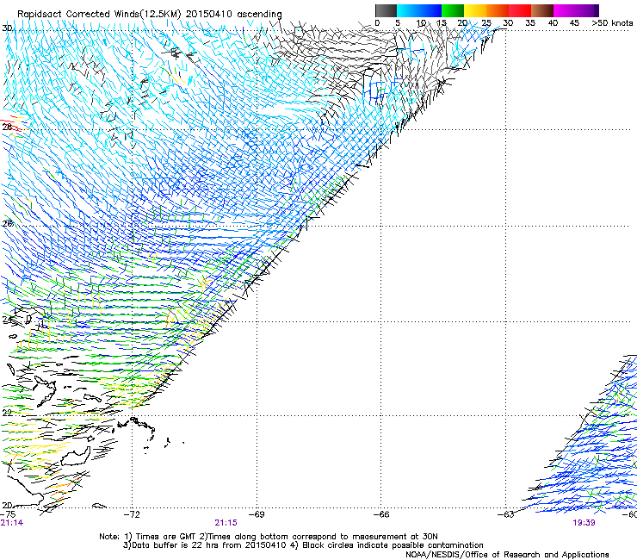Click the '45' legend scale label
The height and width of the screenshot is (560, 637).
(574, 23)
